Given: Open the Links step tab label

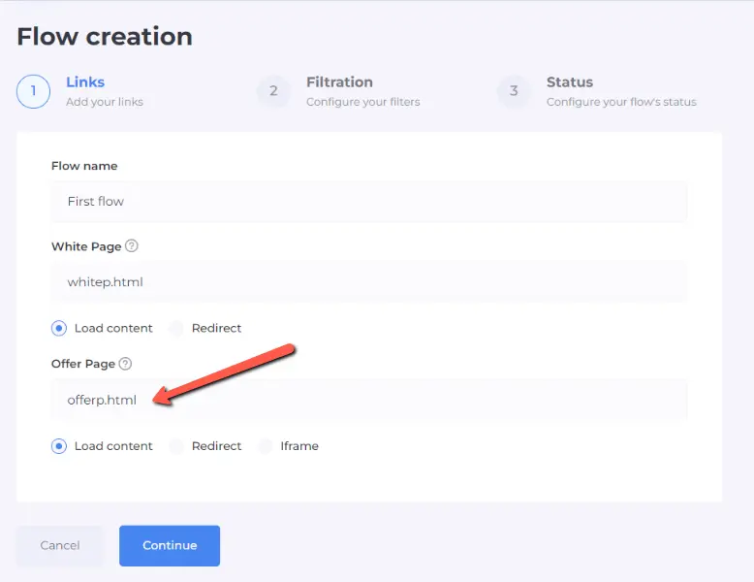Looking at the screenshot, I should coord(85,82).
